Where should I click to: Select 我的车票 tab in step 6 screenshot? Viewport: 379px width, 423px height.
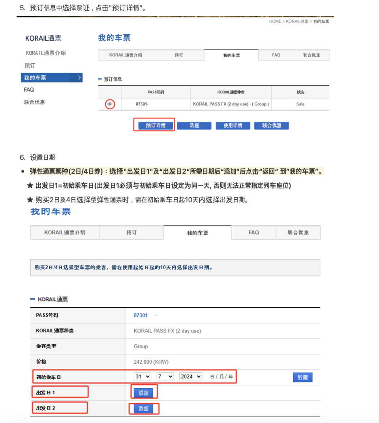197,233
